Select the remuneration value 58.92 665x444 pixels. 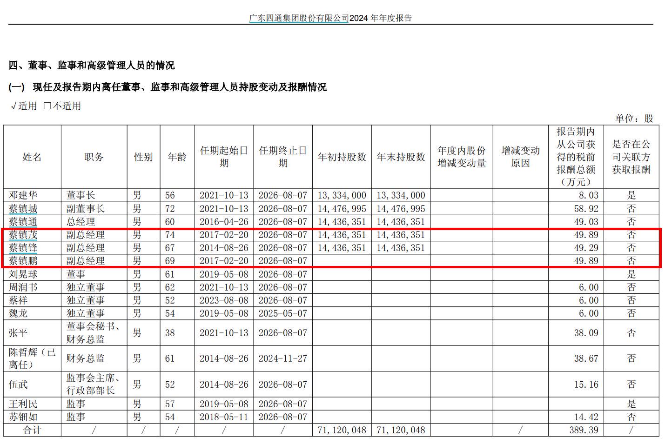pyautogui.click(x=586, y=209)
